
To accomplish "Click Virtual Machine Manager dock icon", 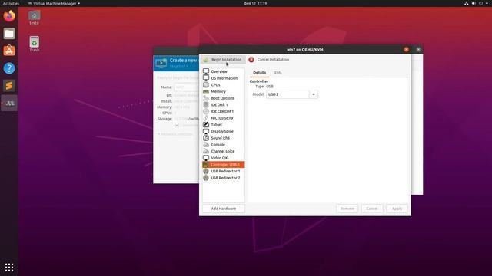I will pos(9,103).
